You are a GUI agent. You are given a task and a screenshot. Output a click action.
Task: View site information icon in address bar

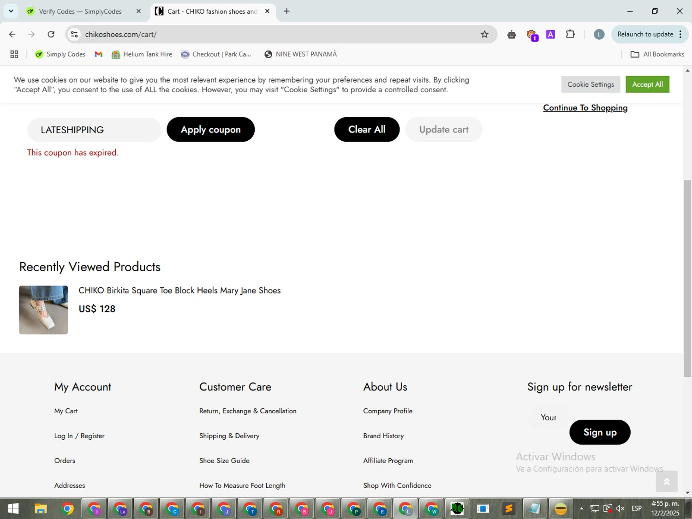74,34
